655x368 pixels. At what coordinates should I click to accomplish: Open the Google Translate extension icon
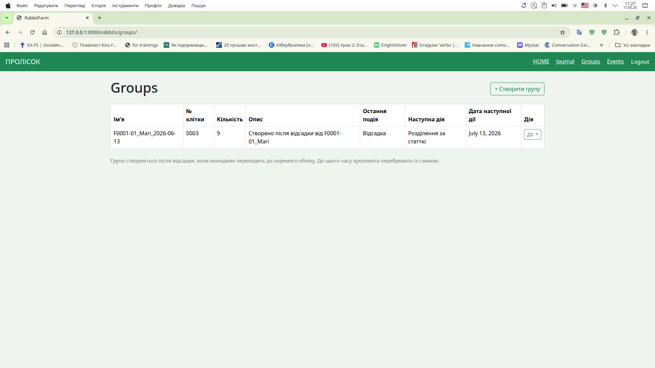pyautogui.click(x=579, y=32)
